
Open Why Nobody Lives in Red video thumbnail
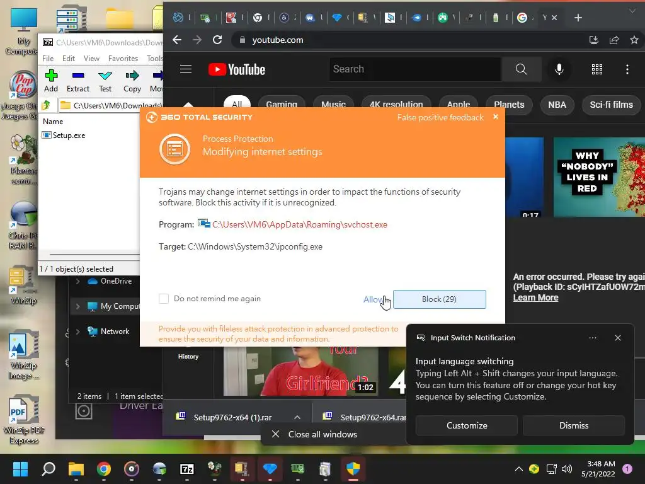pyautogui.click(x=599, y=177)
